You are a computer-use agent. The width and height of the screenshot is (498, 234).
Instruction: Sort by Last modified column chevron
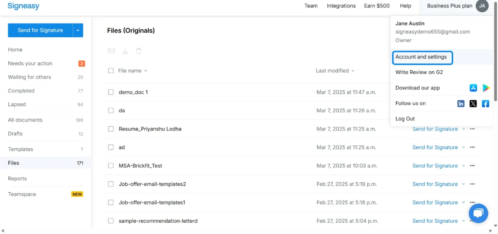(x=353, y=71)
